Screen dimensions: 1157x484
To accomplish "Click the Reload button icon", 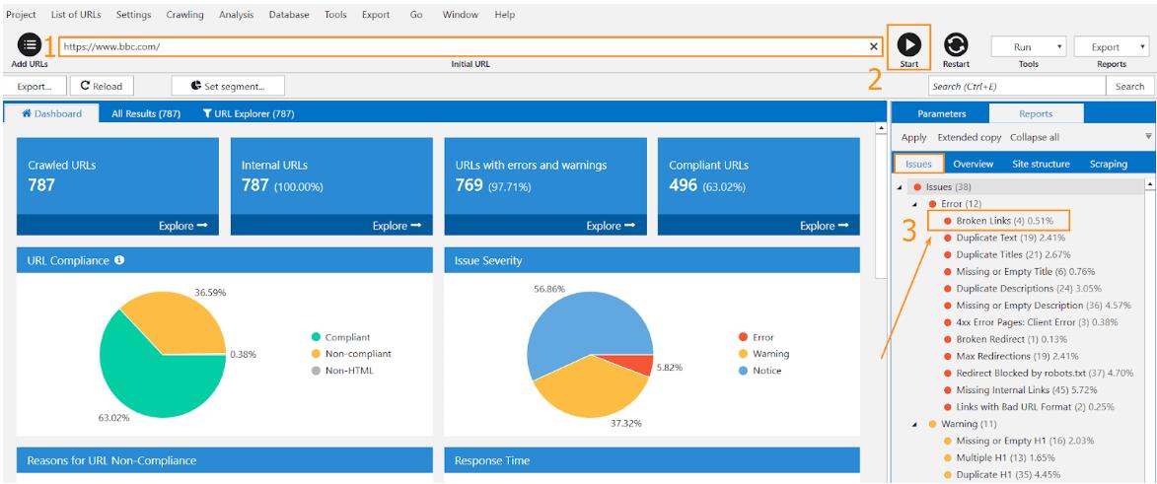I will [85, 86].
